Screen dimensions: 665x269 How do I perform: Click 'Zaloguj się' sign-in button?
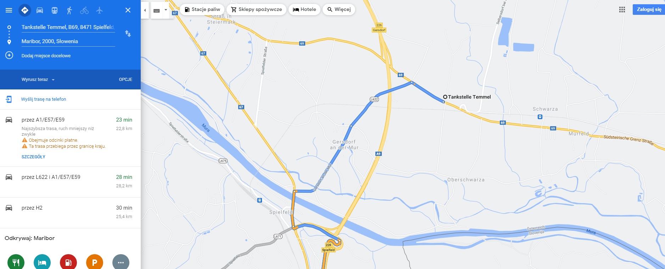pyautogui.click(x=649, y=10)
